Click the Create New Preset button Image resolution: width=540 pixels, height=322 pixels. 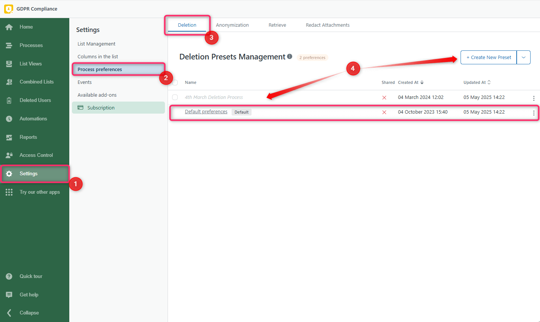point(488,58)
